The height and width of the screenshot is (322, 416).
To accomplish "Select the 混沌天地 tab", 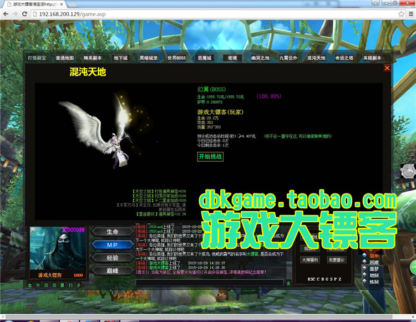I will pos(316,58).
